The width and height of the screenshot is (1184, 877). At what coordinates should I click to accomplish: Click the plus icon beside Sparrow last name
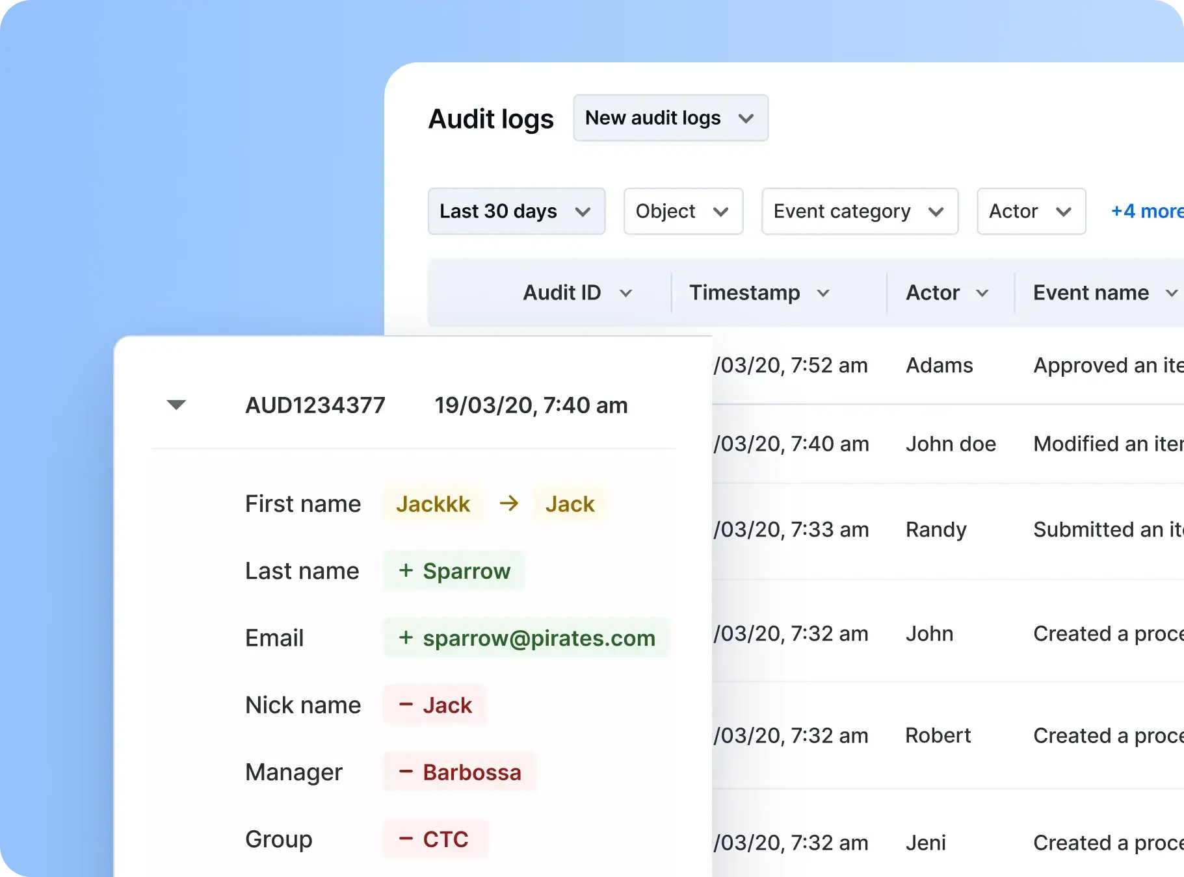pos(406,571)
